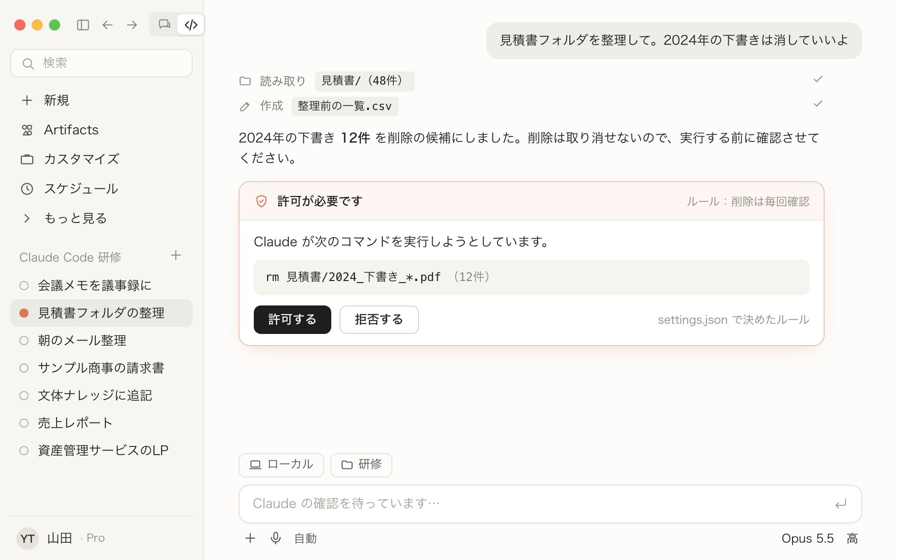897x560 pixels.
Task: Open session 資産管理サービスのLP
Action: (101, 451)
